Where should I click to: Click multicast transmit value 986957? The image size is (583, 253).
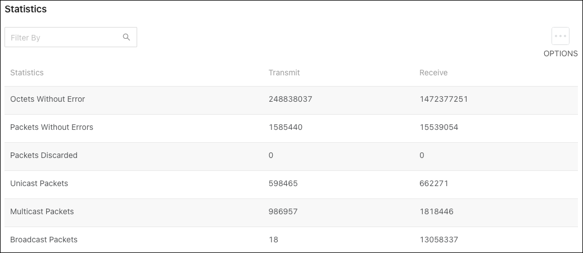click(283, 211)
